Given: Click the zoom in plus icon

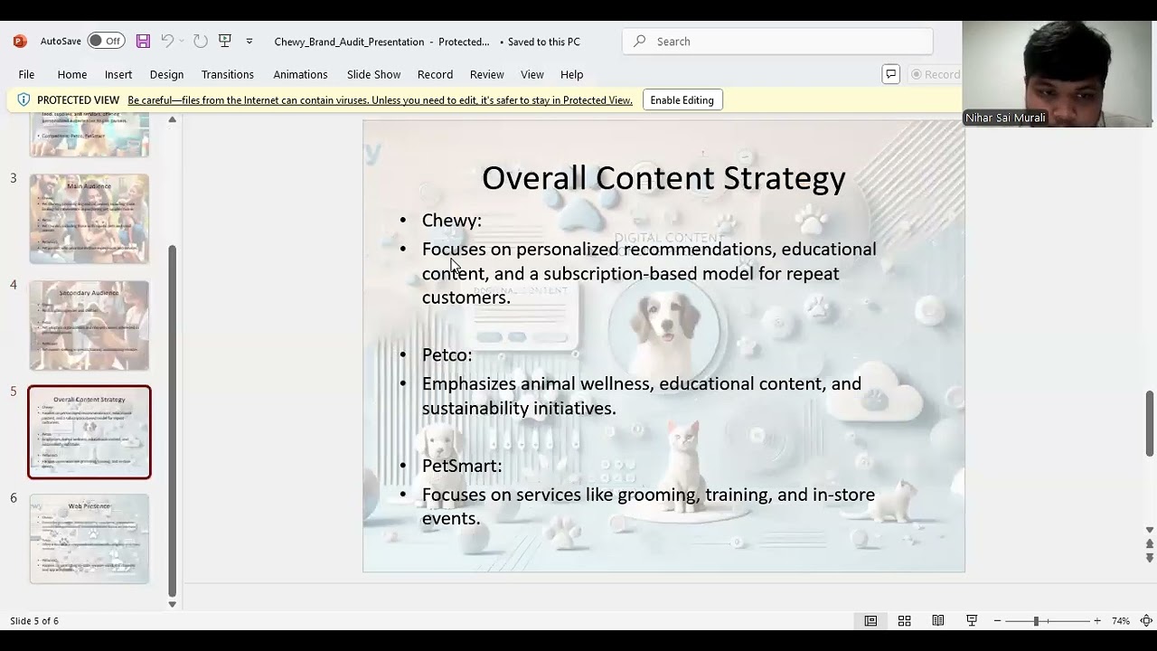Looking at the screenshot, I should (1097, 621).
